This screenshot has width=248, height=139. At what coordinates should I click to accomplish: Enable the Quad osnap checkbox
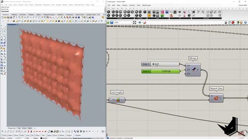46,135
